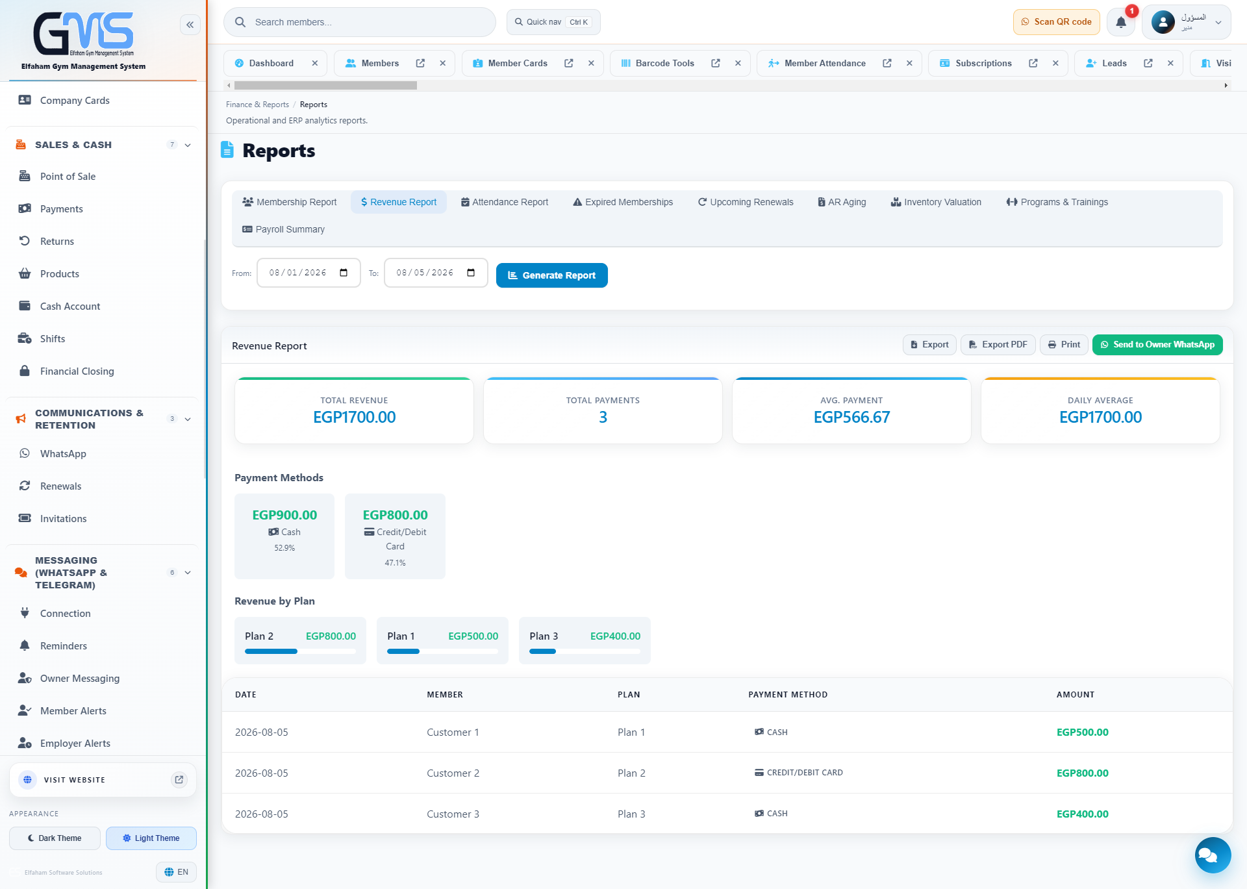Click the Export PDF button

click(998, 345)
